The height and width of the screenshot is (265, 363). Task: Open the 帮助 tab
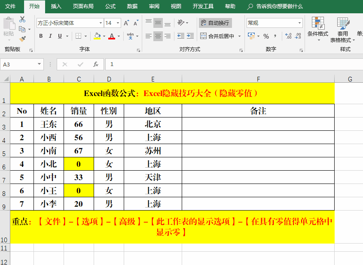pyautogui.click(x=230, y=6)
